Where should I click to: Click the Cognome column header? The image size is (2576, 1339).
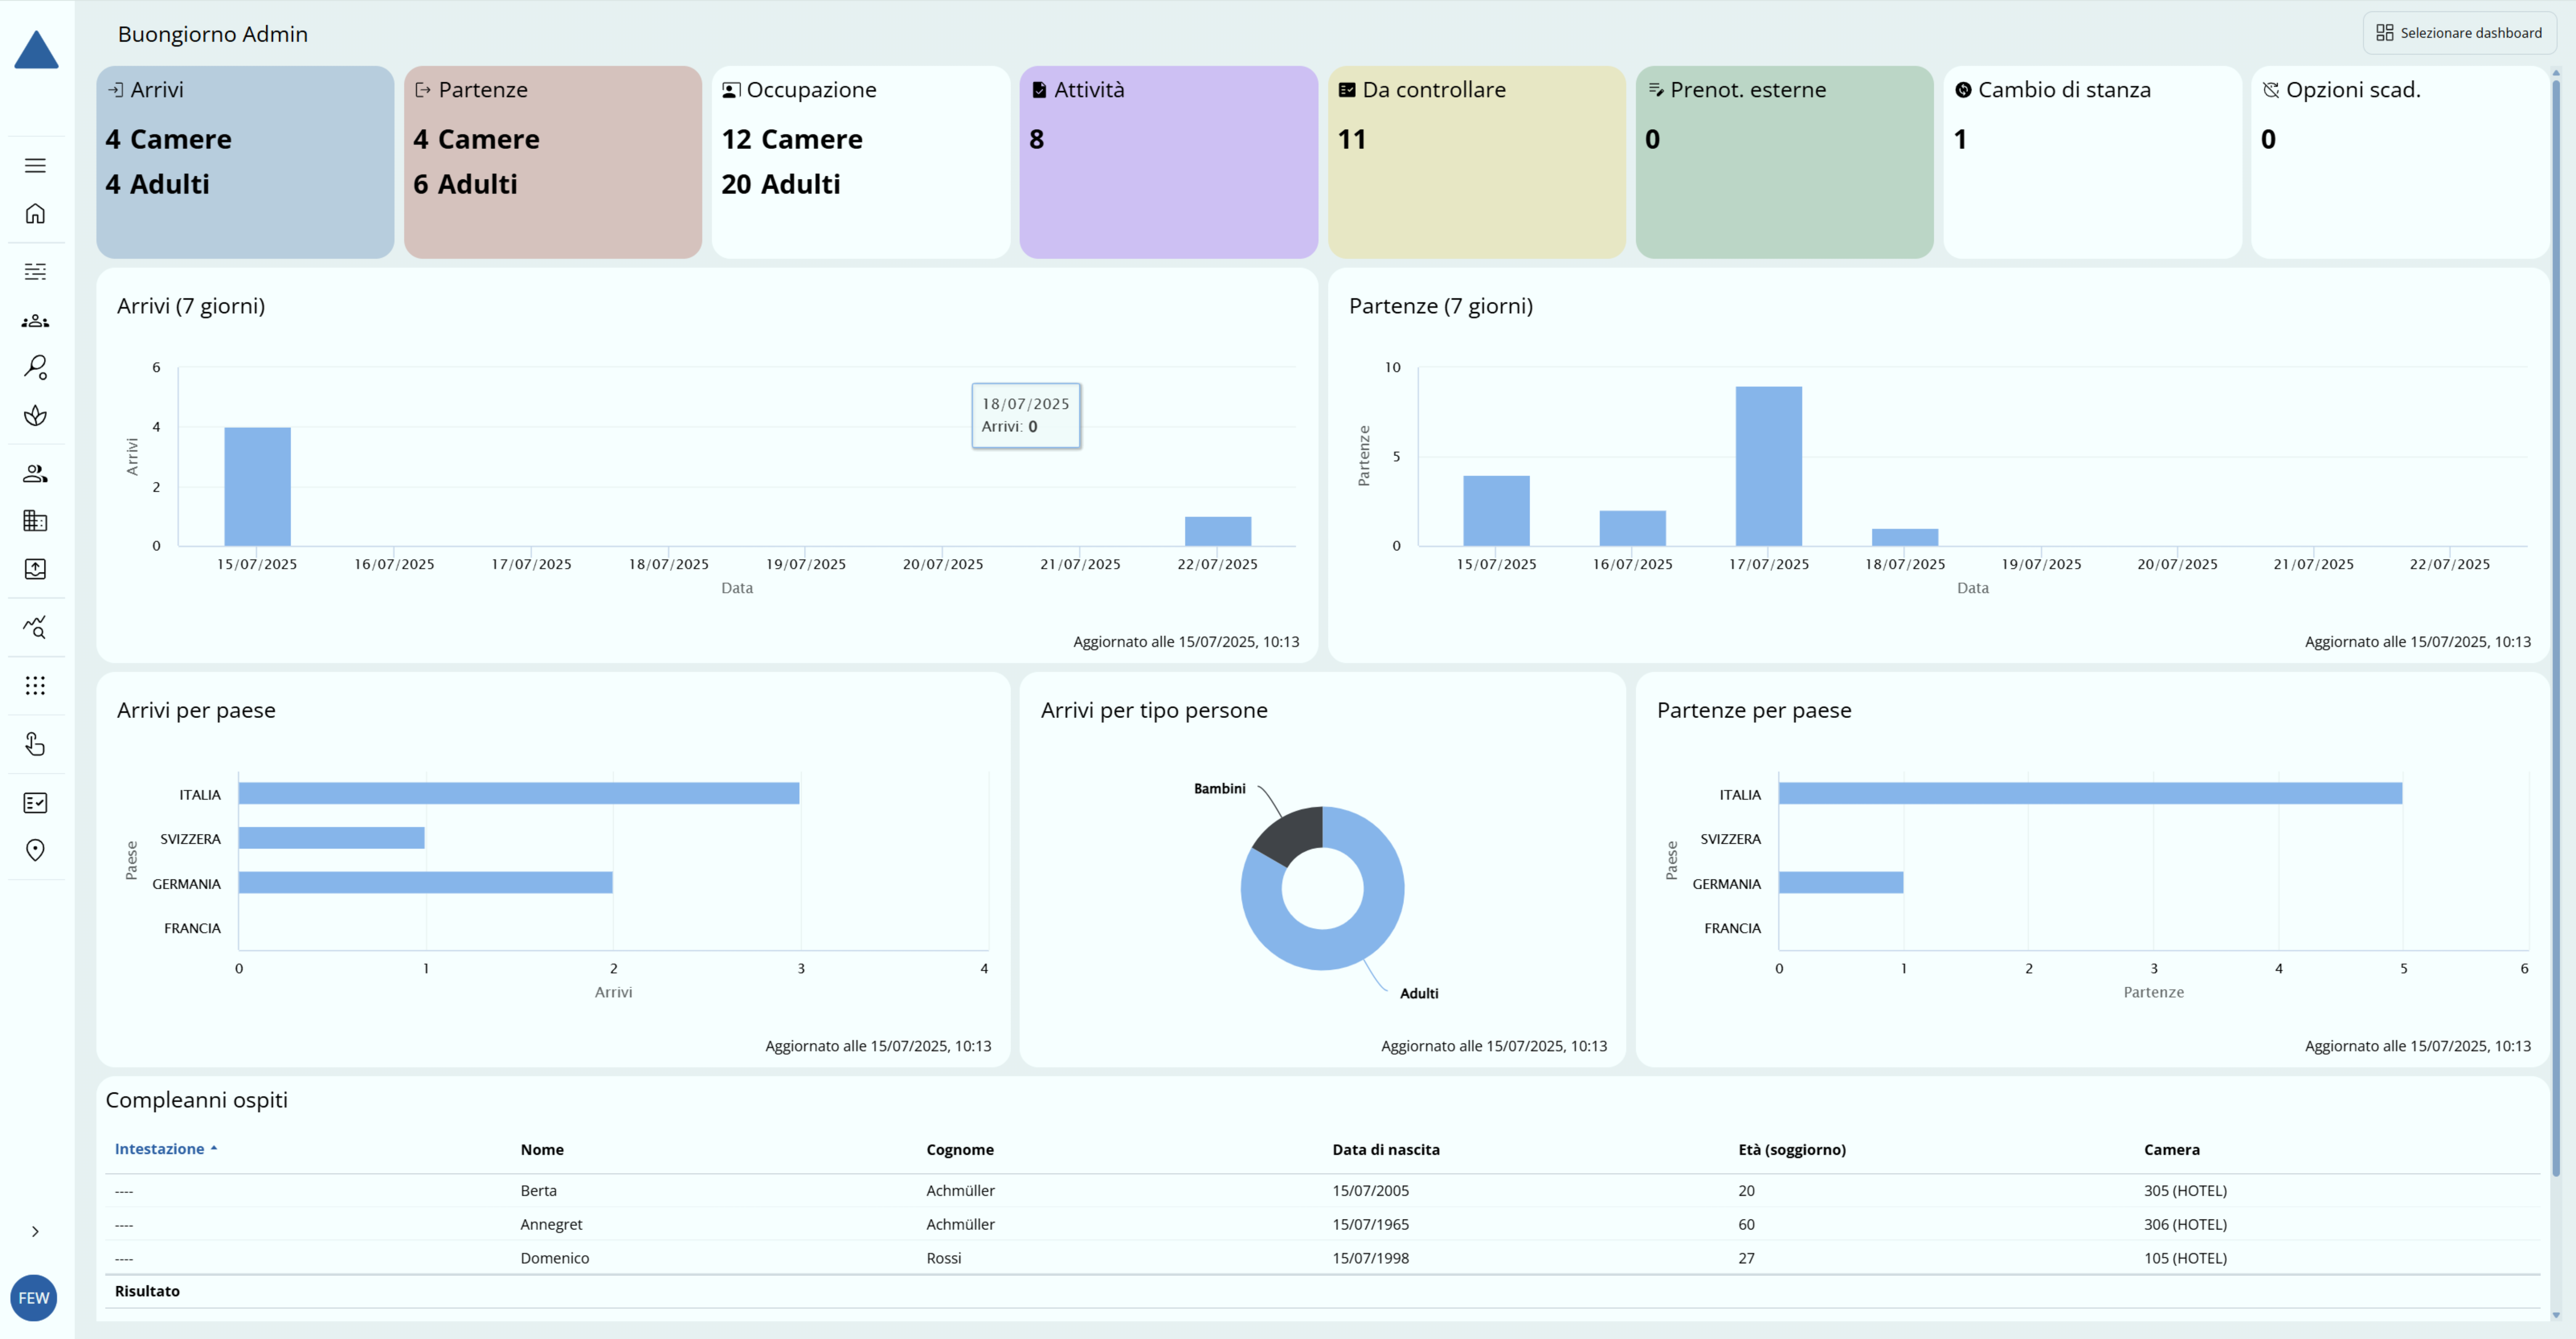point(959,1149)
